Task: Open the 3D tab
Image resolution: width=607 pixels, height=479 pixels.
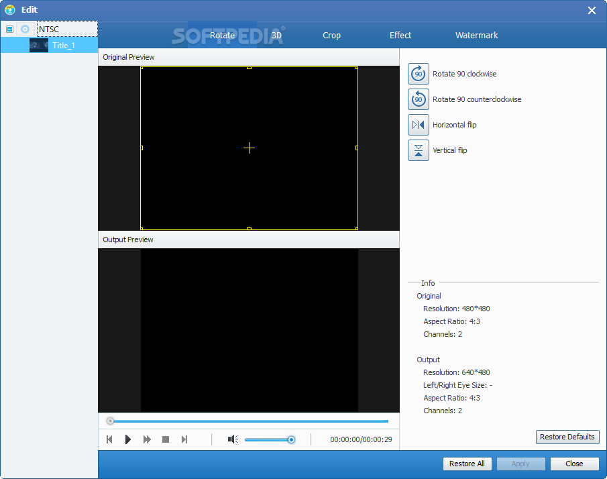Action: tap(276, 36)
